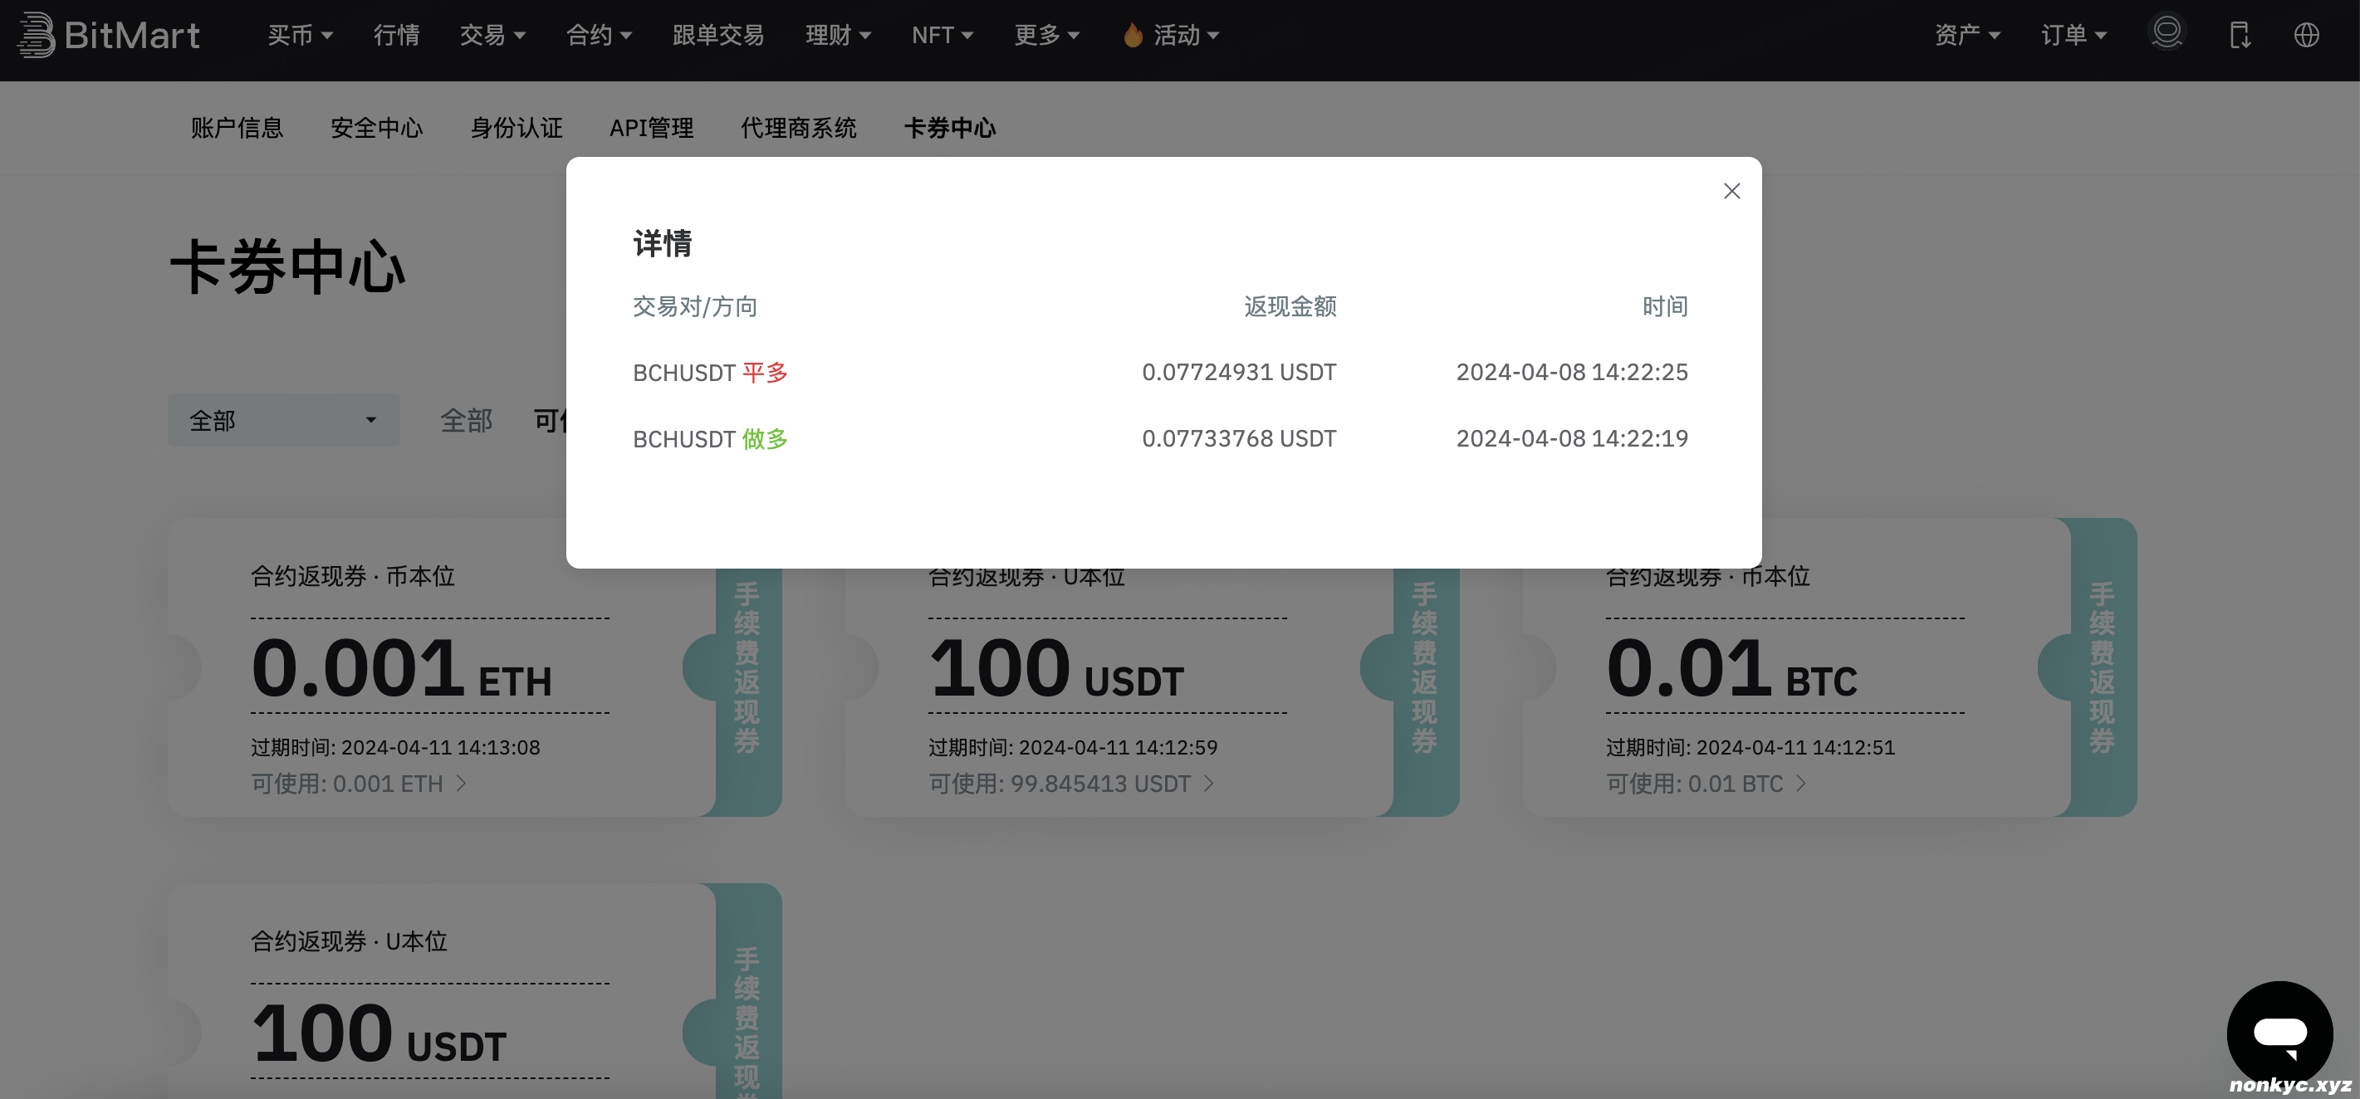
Task: Switch to the 安全中心 tab
Action: 376,128
